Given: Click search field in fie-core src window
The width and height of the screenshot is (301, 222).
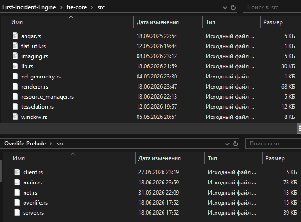Looking at the screenshot, I should (x=272, y=7).
